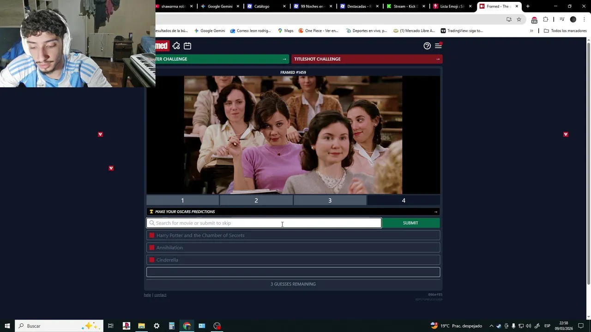Open the clock showing 22:58
The width and height of the screenshot is (591, 332).
pos(563,326)
